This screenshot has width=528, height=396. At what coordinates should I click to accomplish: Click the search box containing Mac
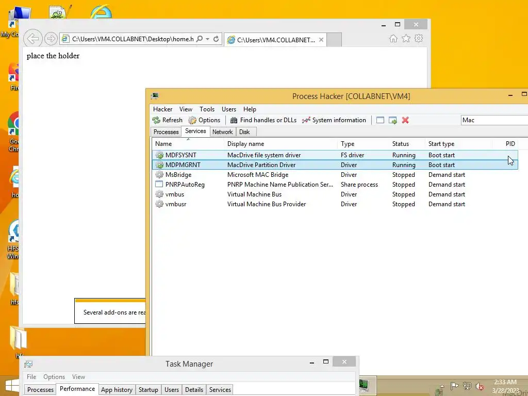pyautogui.click(x=494, y=120)
